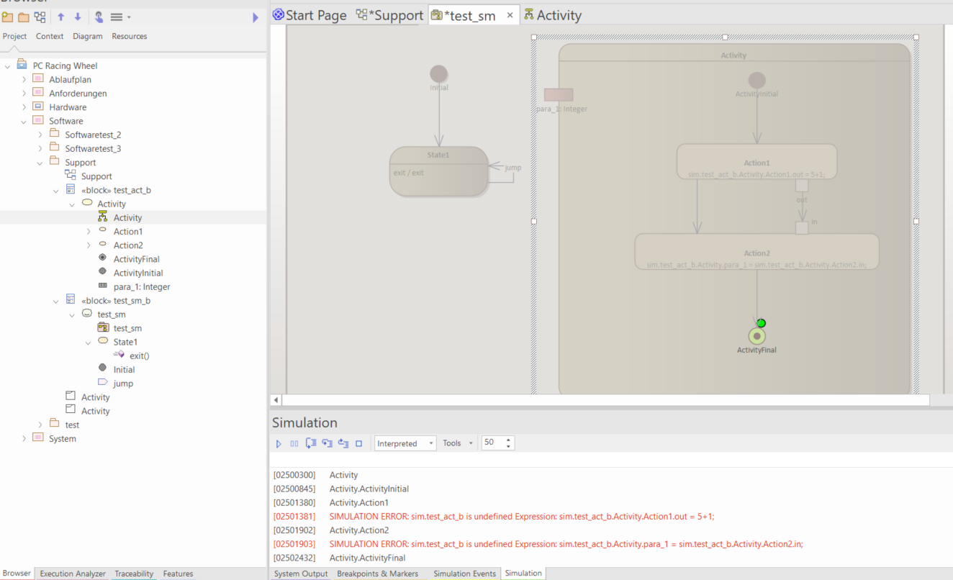This screenshot has height=580, width=953.
Task: Move selected item down with blue arrow
Action: click(x=78, y=17)
